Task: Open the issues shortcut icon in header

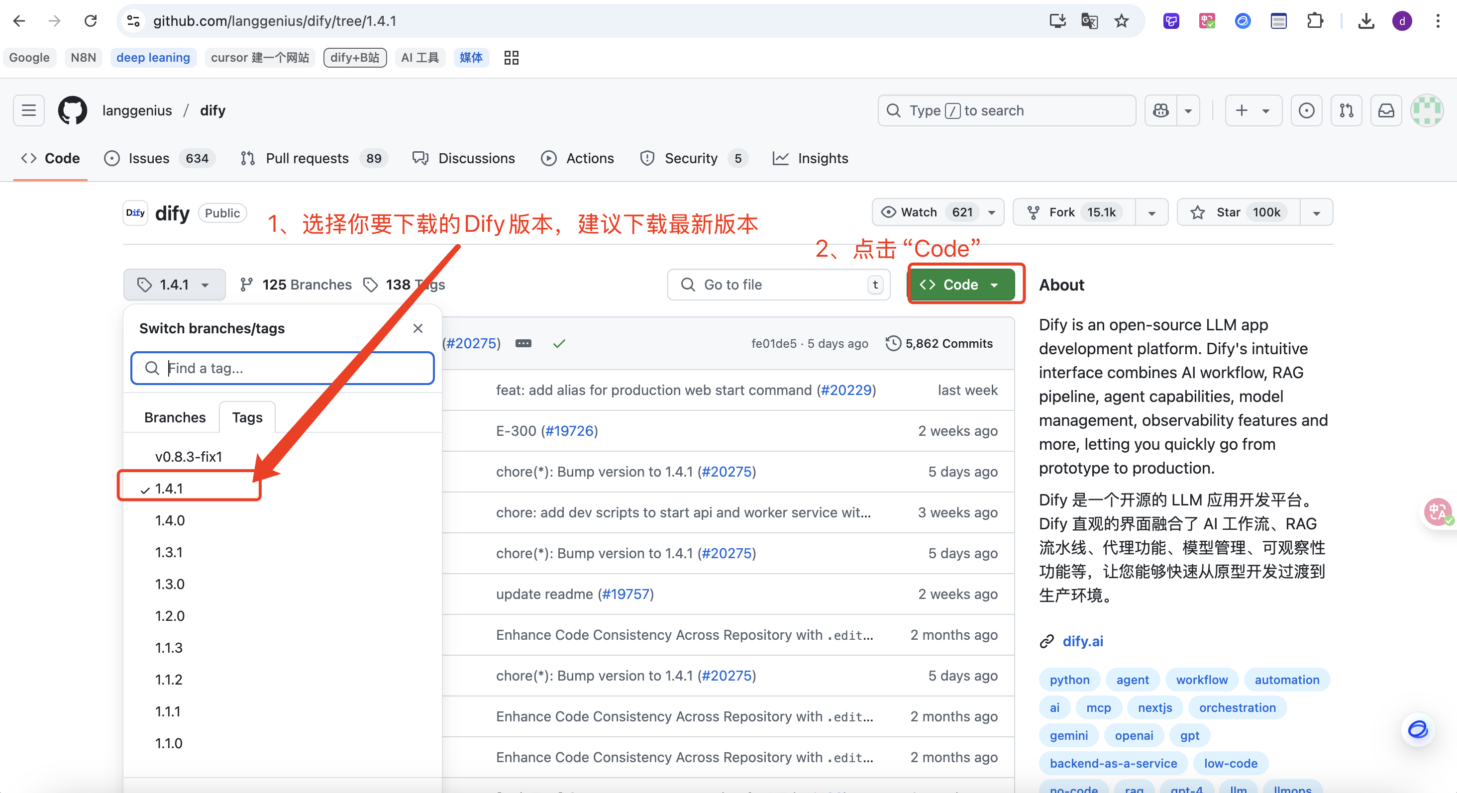Action: [x=1307, y=110]
